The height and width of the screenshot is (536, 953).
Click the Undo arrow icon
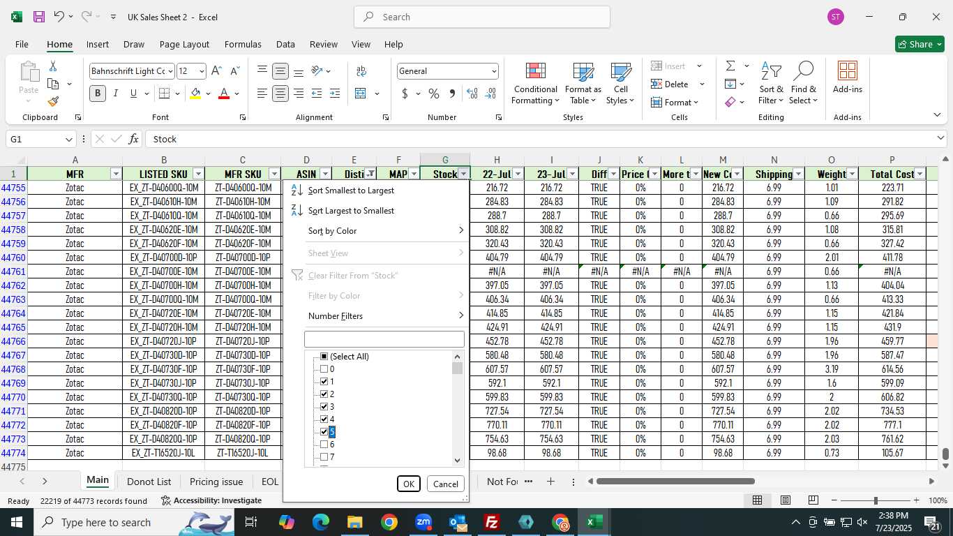(x=59, y=17)
